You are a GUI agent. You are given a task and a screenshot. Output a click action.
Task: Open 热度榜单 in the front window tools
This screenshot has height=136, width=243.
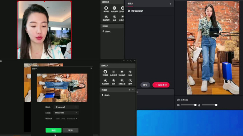113,73
